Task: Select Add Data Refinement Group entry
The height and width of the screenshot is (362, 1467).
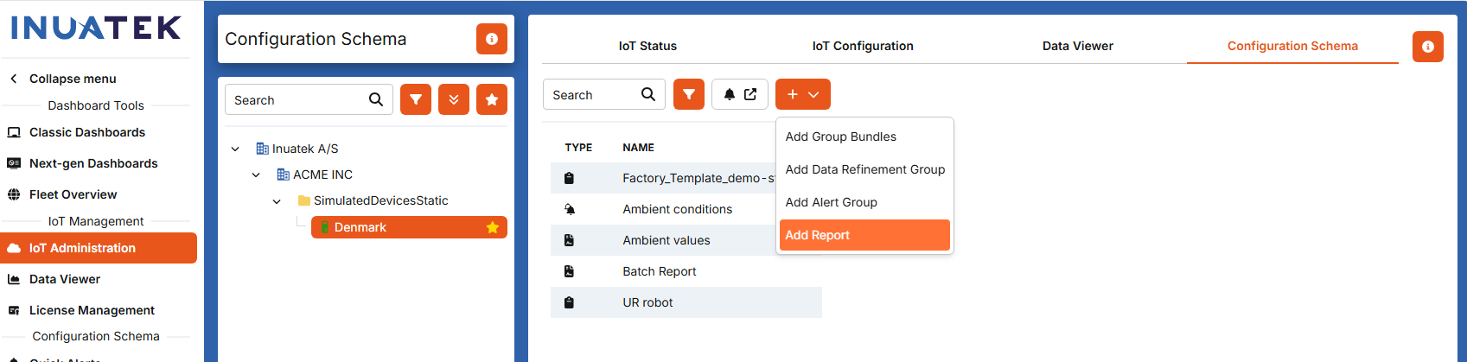Action: [864, 169]
